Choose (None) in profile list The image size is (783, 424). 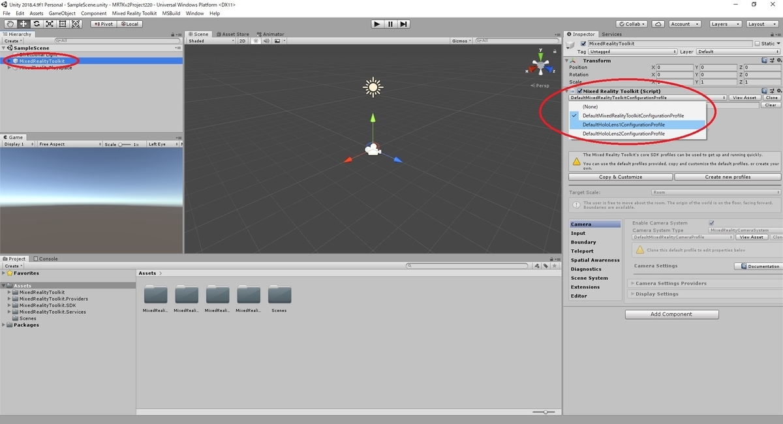pos(637,106)
